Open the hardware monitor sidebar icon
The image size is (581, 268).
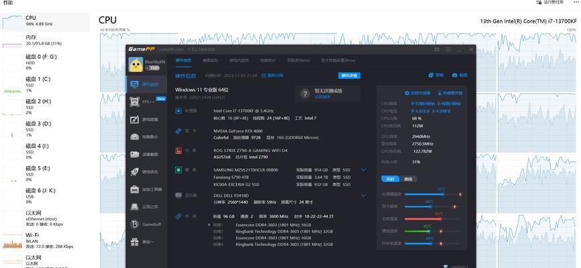click(x=134, y=84)
